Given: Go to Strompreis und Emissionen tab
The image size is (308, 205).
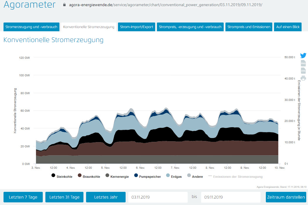Looking at the screenshot, I should coord(249,27).
